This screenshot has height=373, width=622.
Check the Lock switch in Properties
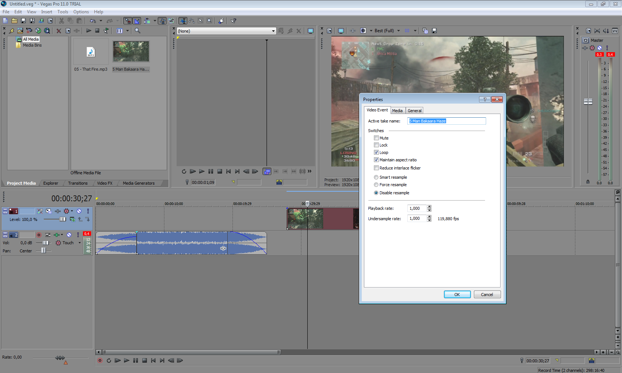point(376,145)
